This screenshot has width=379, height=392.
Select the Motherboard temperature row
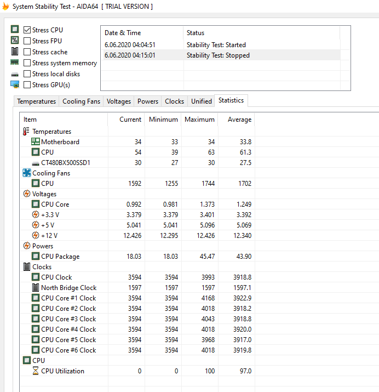(137, 142)
